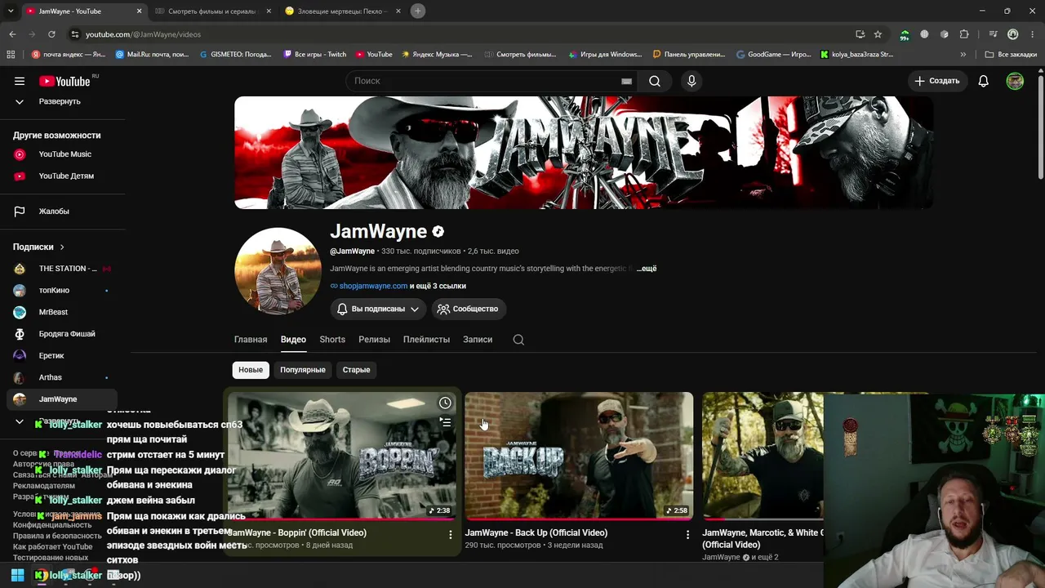1045x588 pixels.
Task: Switch to the Shorts channel tab
Action: (332, 340)
